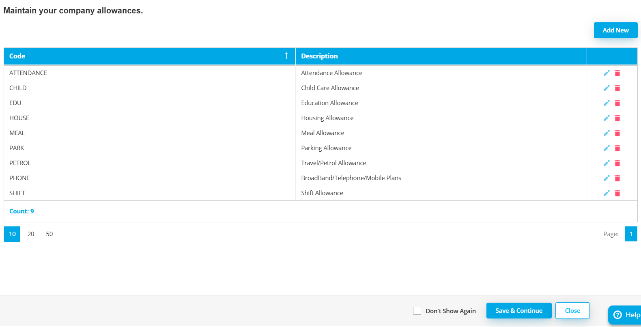Delete the PHONE allowance row
The image size is (641, 327).
(617, 178)
